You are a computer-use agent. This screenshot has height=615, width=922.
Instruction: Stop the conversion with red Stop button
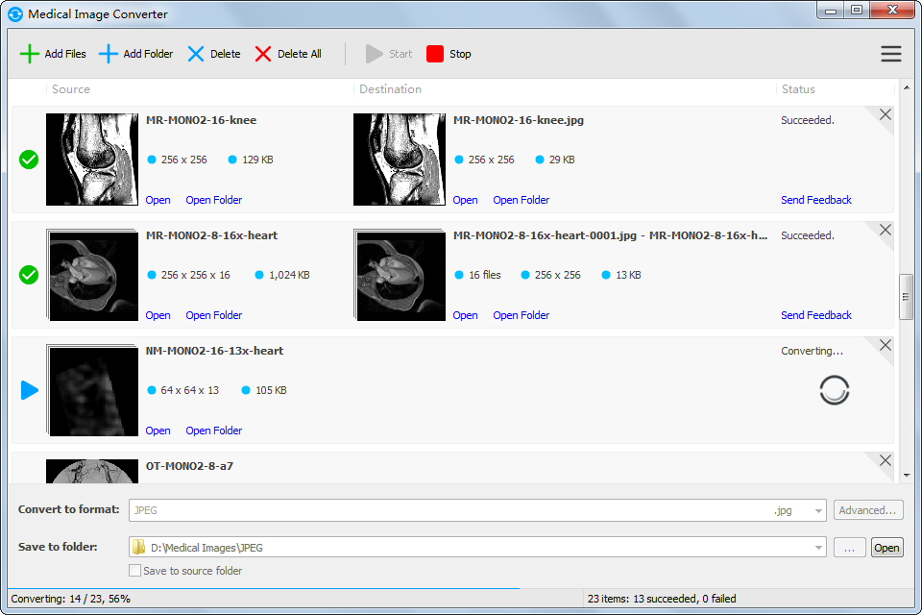click(x=435, y=54)
